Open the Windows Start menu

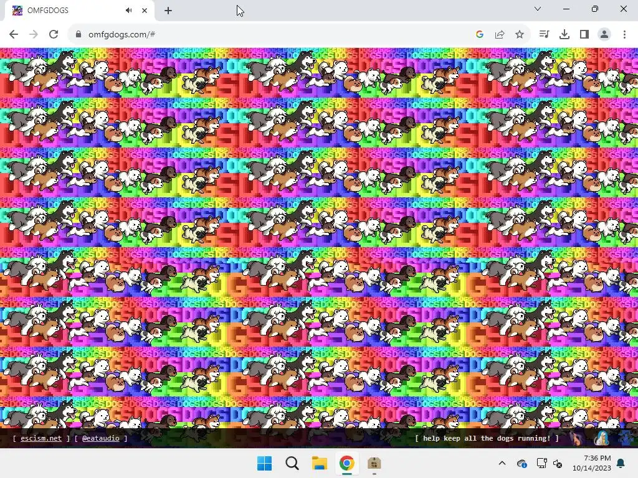[264, 463]
